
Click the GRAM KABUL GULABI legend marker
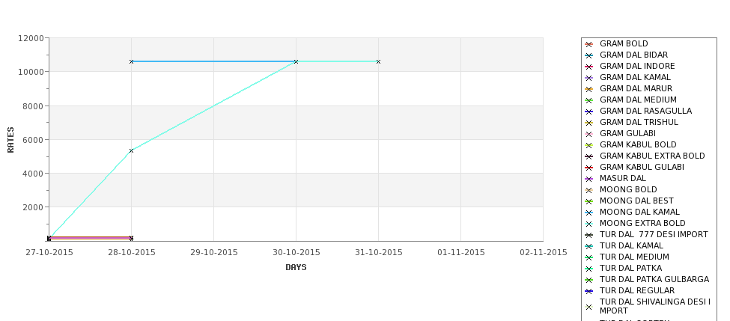point(589,168)
